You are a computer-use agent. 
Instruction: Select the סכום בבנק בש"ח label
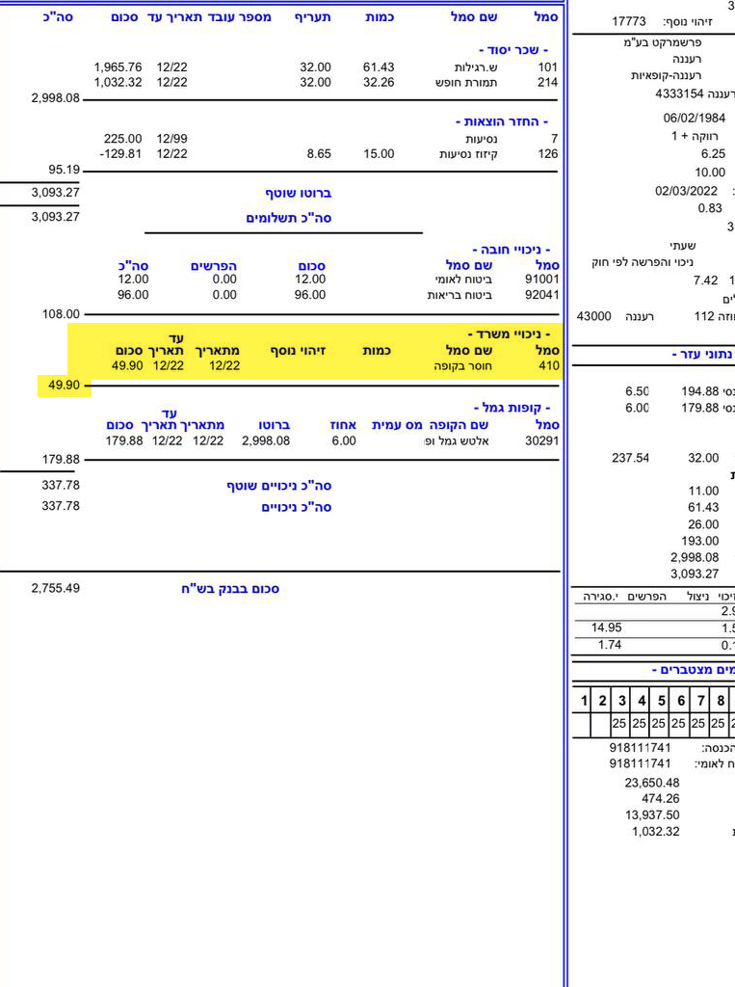pos(230,589)
